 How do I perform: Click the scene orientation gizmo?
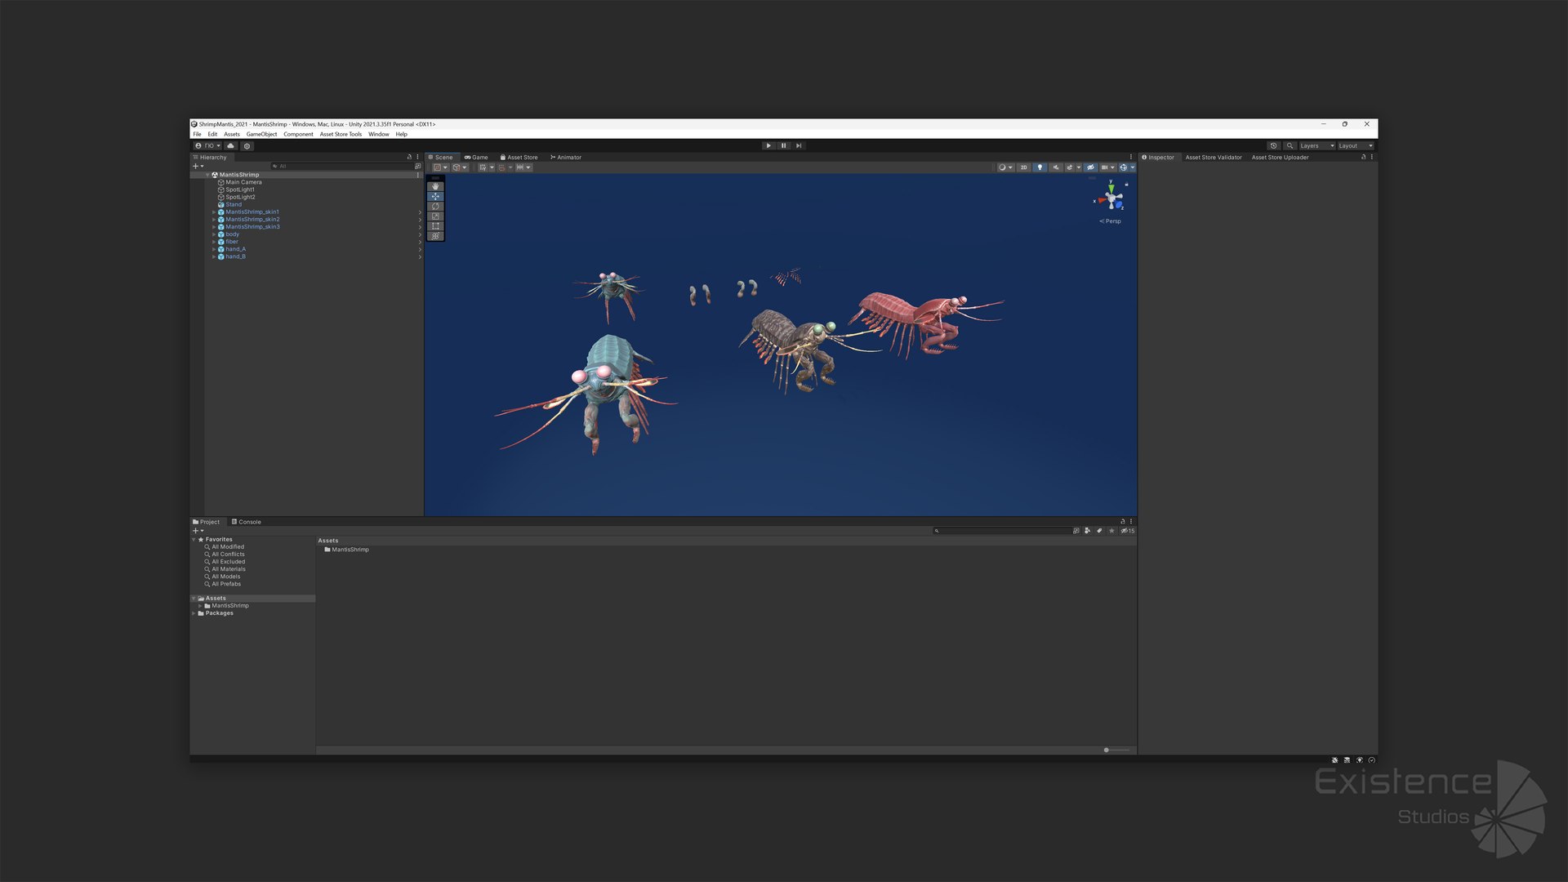[x=1111, y=198]
